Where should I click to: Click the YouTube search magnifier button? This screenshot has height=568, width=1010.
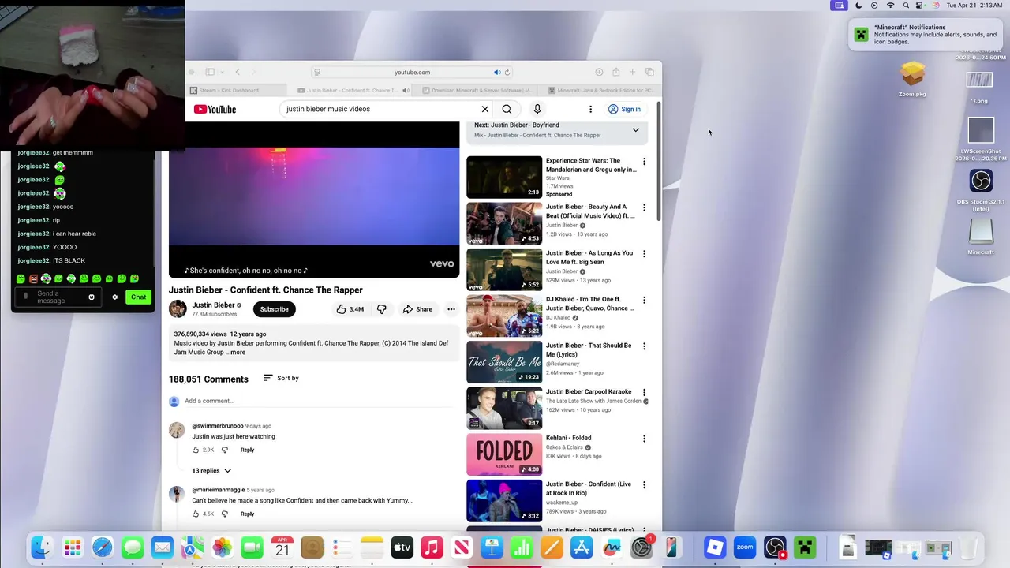point(507,109)
